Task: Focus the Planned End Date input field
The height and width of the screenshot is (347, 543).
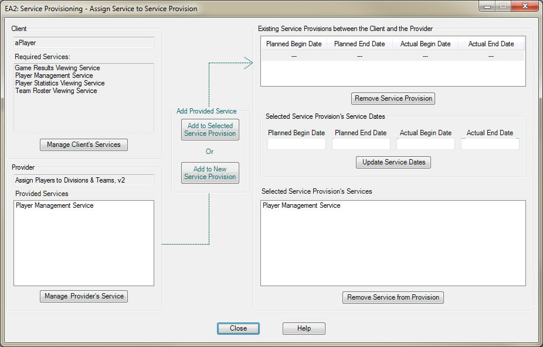Action: [x=361, y=144]
